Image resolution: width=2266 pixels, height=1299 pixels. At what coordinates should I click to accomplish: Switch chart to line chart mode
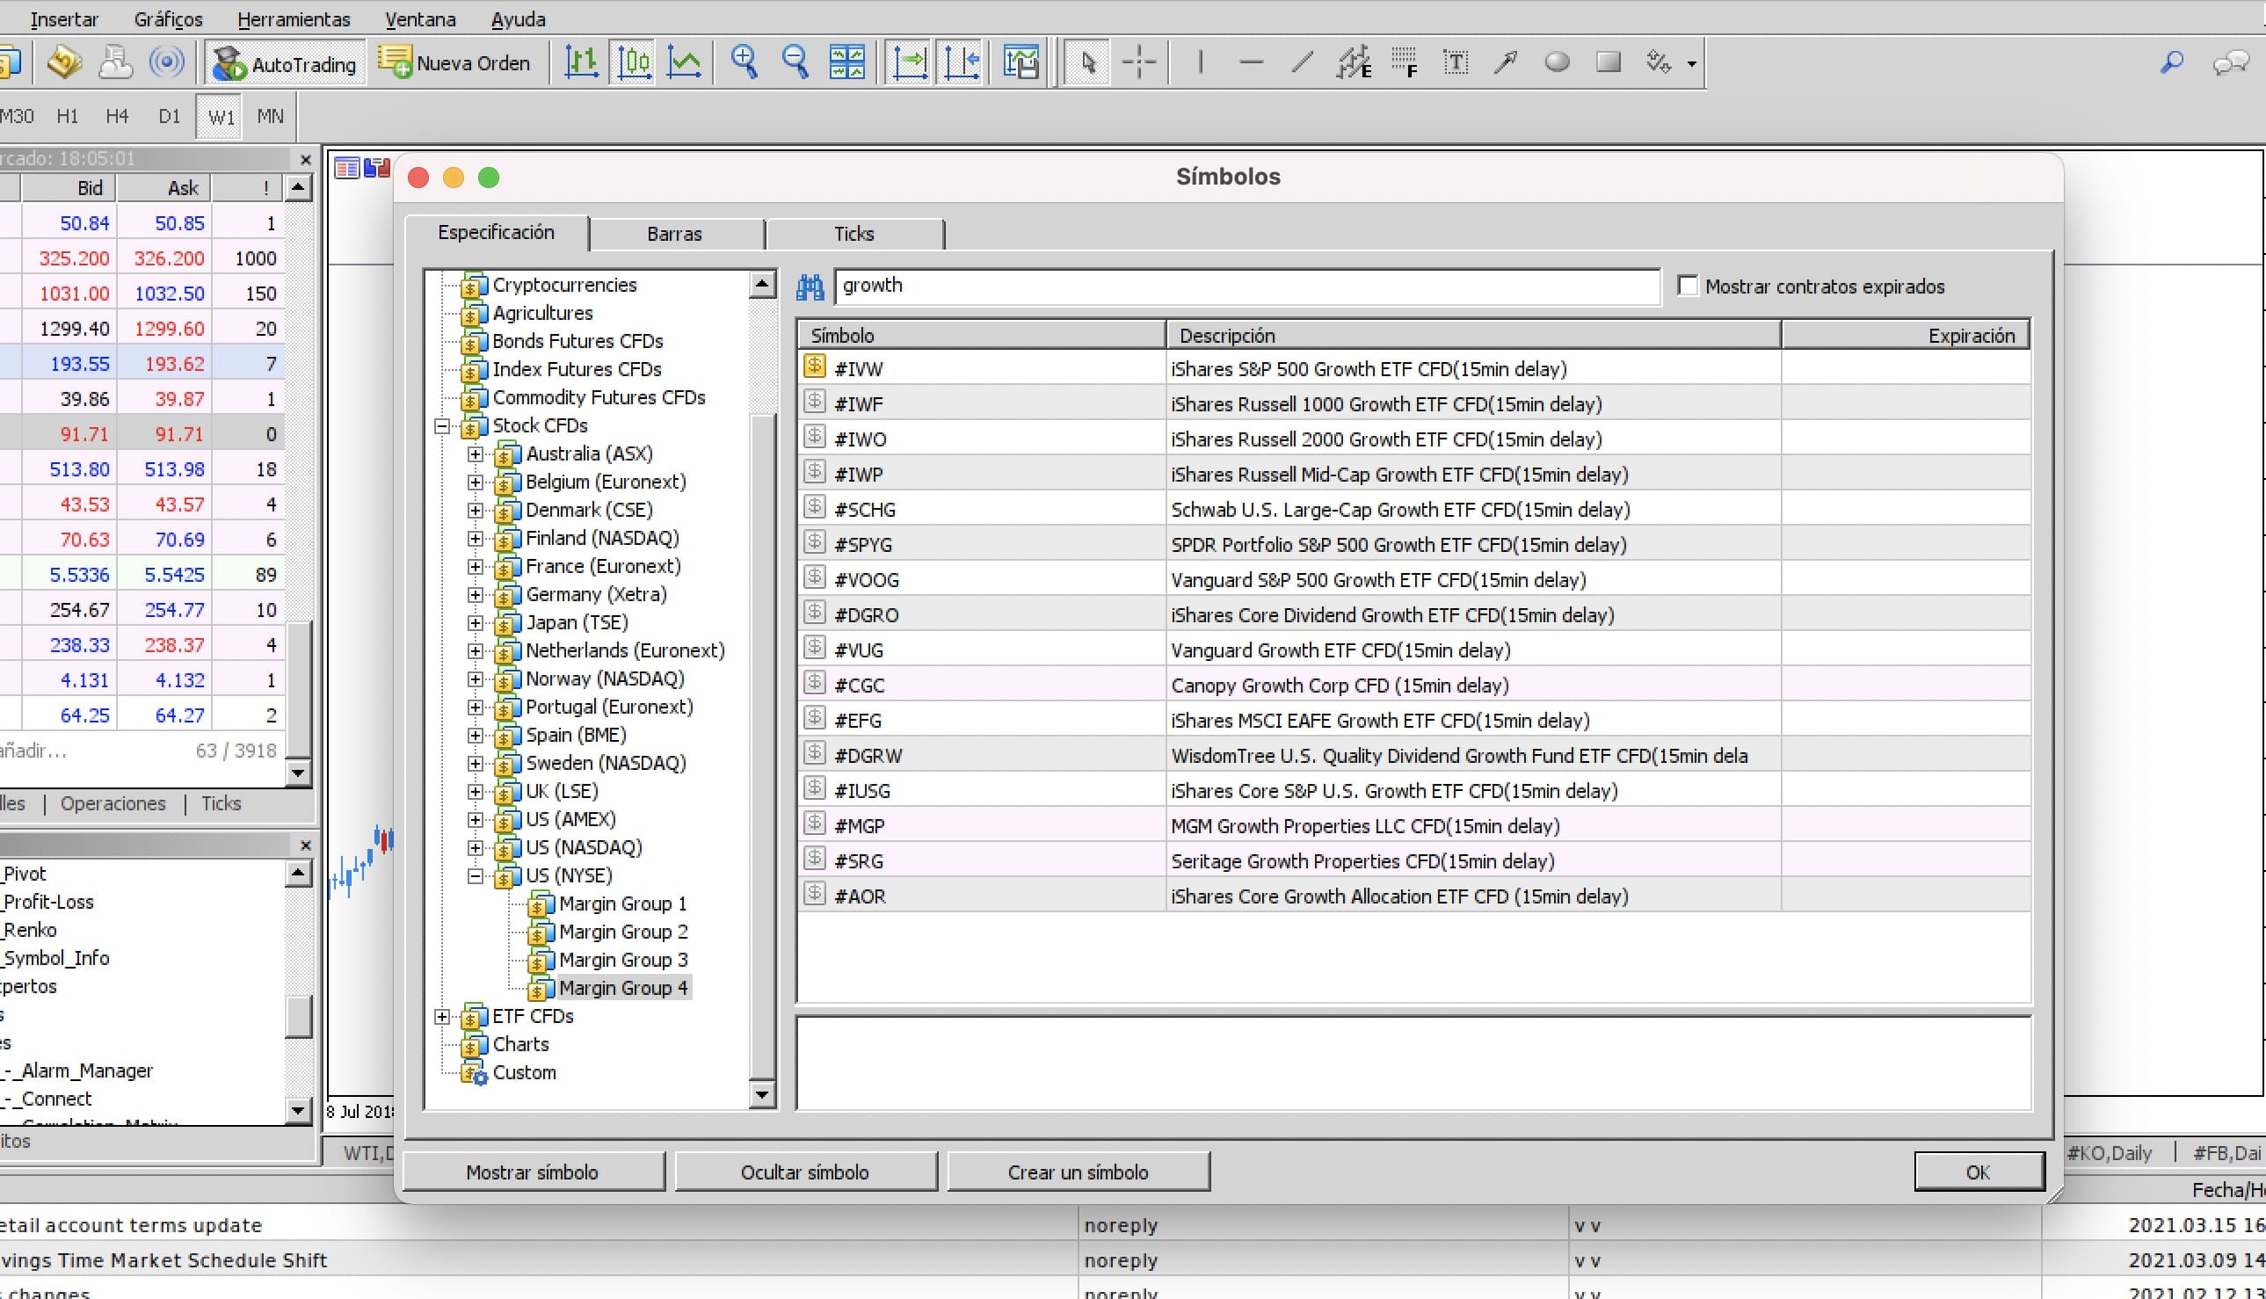coord(684,62)
